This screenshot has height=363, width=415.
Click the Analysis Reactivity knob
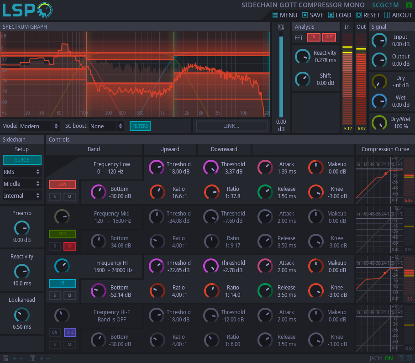point(303,57)
